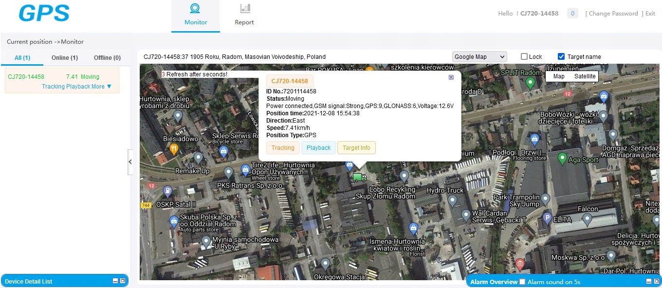Click the Exit link

650,14
